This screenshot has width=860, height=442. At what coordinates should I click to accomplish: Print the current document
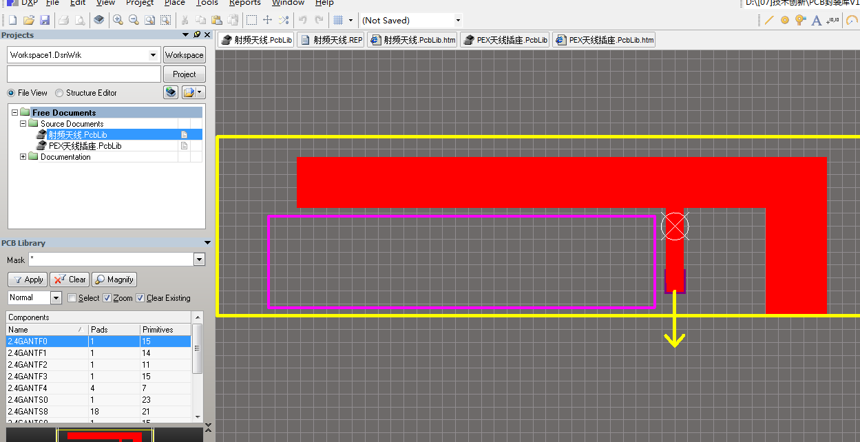click(x=63, y=20)
